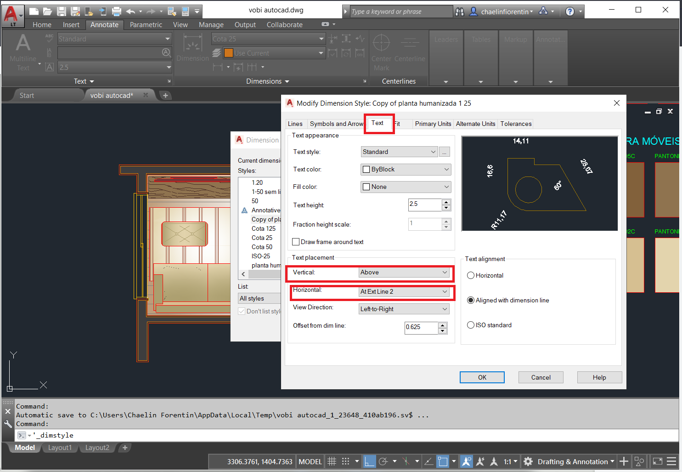The image size is (682, 472).
Task: Click the Sign In user icon
Action: (473, 11)
